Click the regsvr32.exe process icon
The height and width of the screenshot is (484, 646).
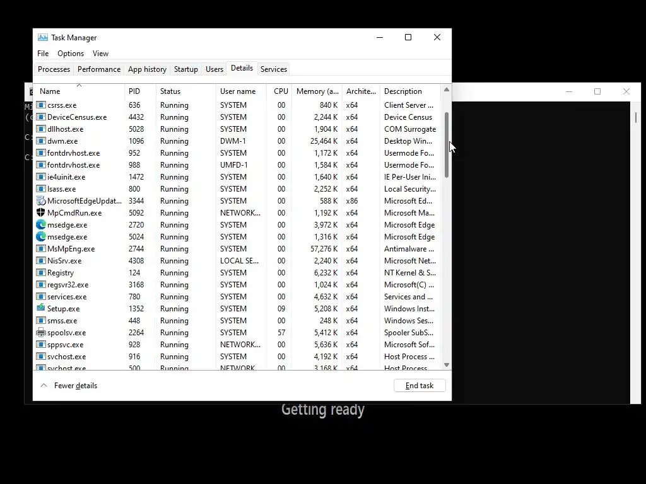click(41, 284)
